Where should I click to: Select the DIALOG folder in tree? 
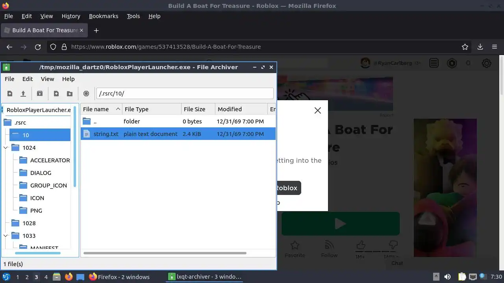point(41,173)
